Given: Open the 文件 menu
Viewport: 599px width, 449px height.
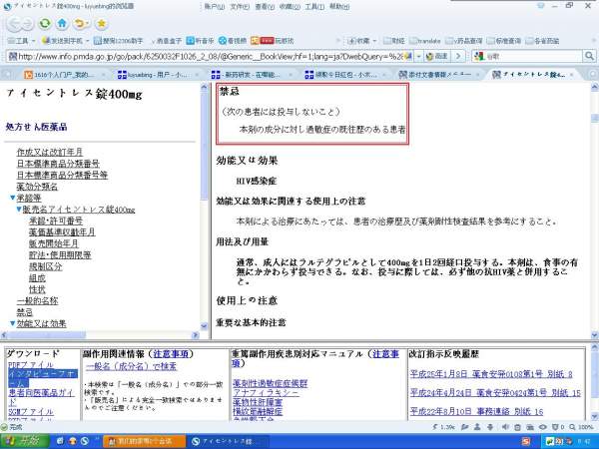Looking at the screenshot, I should click(240, 7).
